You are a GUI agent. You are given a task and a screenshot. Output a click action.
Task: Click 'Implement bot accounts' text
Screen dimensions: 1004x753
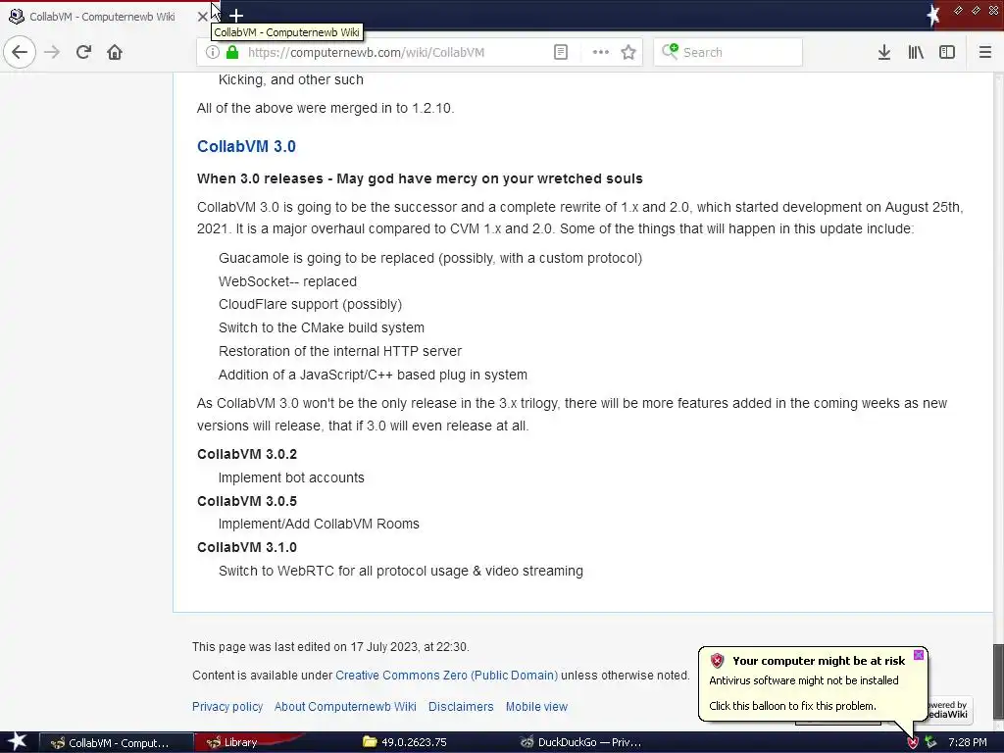pyautogui.click(x=290, y=477)
